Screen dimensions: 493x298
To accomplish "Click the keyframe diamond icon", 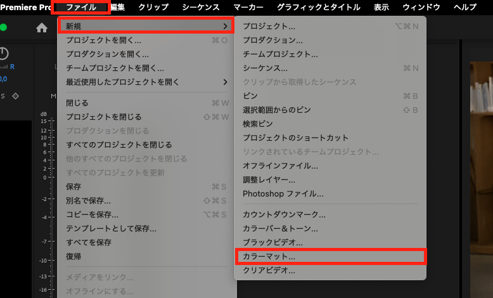I will 16,96.
